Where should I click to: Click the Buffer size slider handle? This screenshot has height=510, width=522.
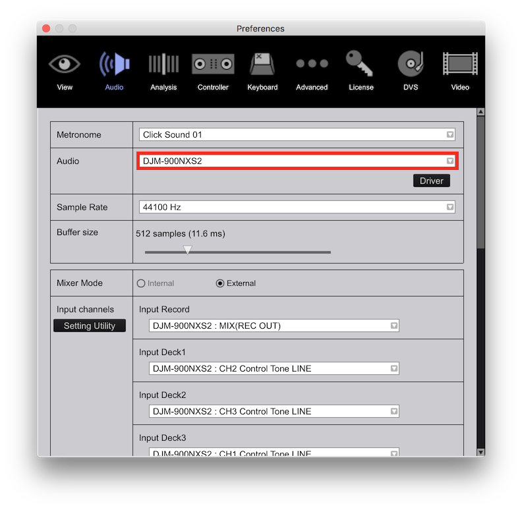pos(188,250)
